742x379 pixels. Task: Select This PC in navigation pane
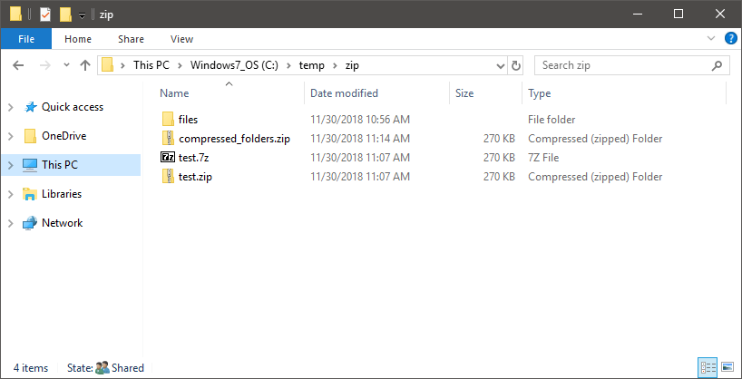pyautogui.click(x=60, y=165)
